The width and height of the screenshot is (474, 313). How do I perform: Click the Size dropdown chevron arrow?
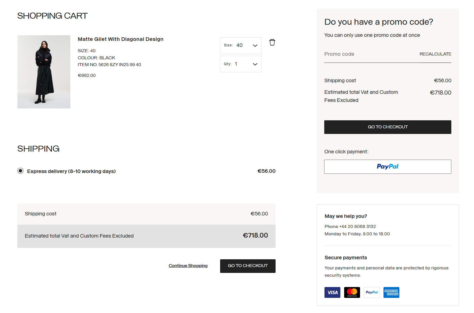pos(255,46)
